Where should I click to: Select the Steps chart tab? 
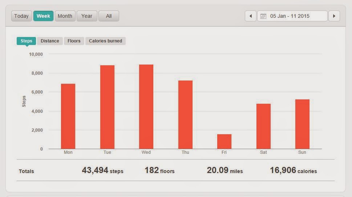coord(26,41)
